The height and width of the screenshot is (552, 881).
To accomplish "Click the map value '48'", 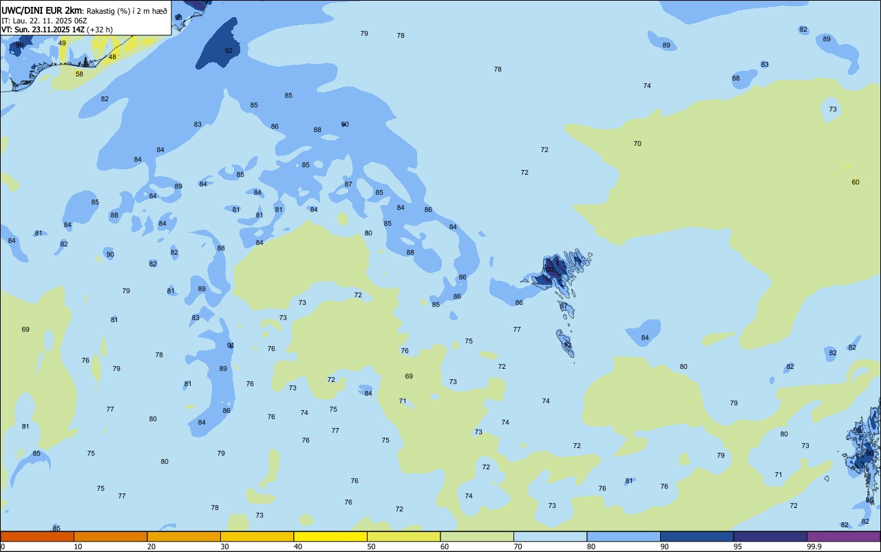I will tap(112, 57).
